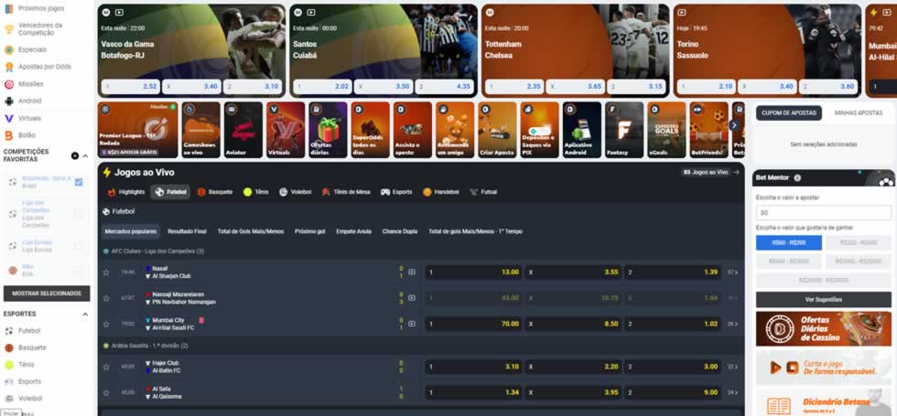Viewport: 897px width, 416px height.
Task: Click the Virtuais V icon in sidebar
Action: [x=8, y=118]
